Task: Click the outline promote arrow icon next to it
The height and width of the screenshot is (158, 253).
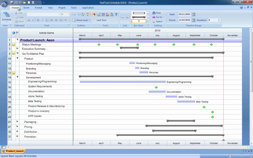Action: pyautogui.click(x=88, y=14)
